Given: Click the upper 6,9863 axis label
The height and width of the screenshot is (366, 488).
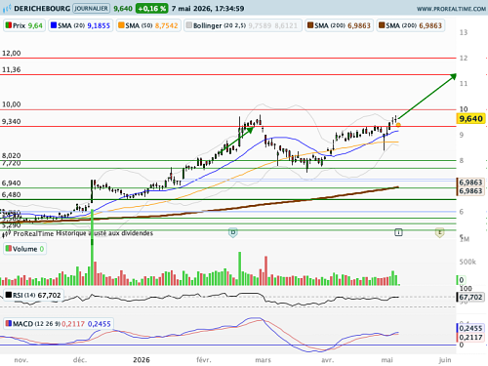Looking at the screenshot, I should coord(470,183).
